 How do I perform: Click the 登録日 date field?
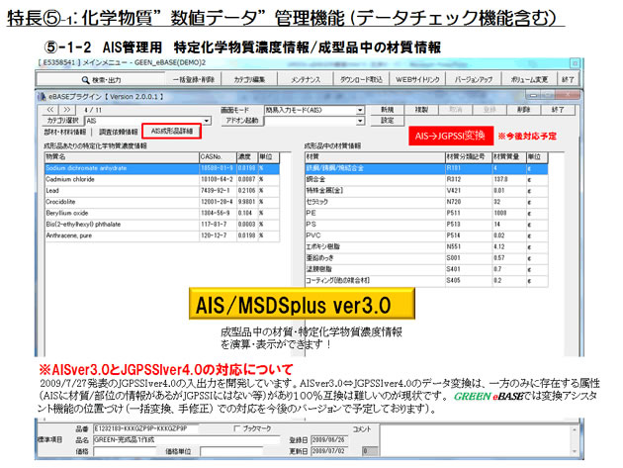(x=329, y=439)
